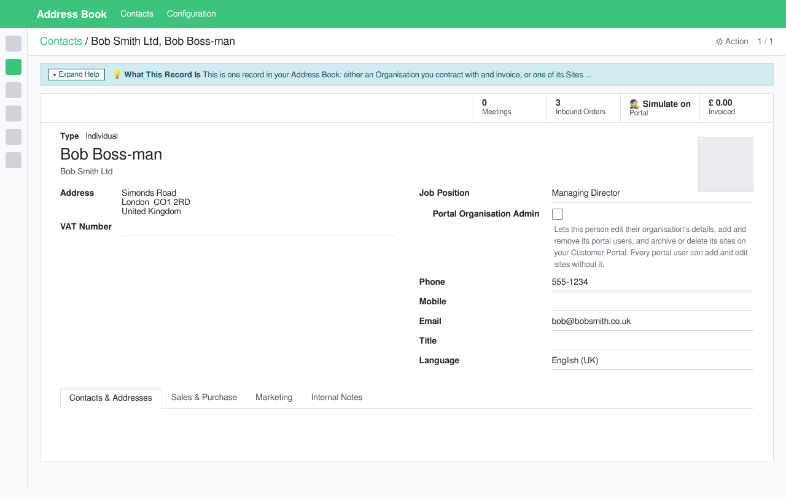Open the Meetings stat button
The image size is (786, 497).
click(x=510, y=107)
